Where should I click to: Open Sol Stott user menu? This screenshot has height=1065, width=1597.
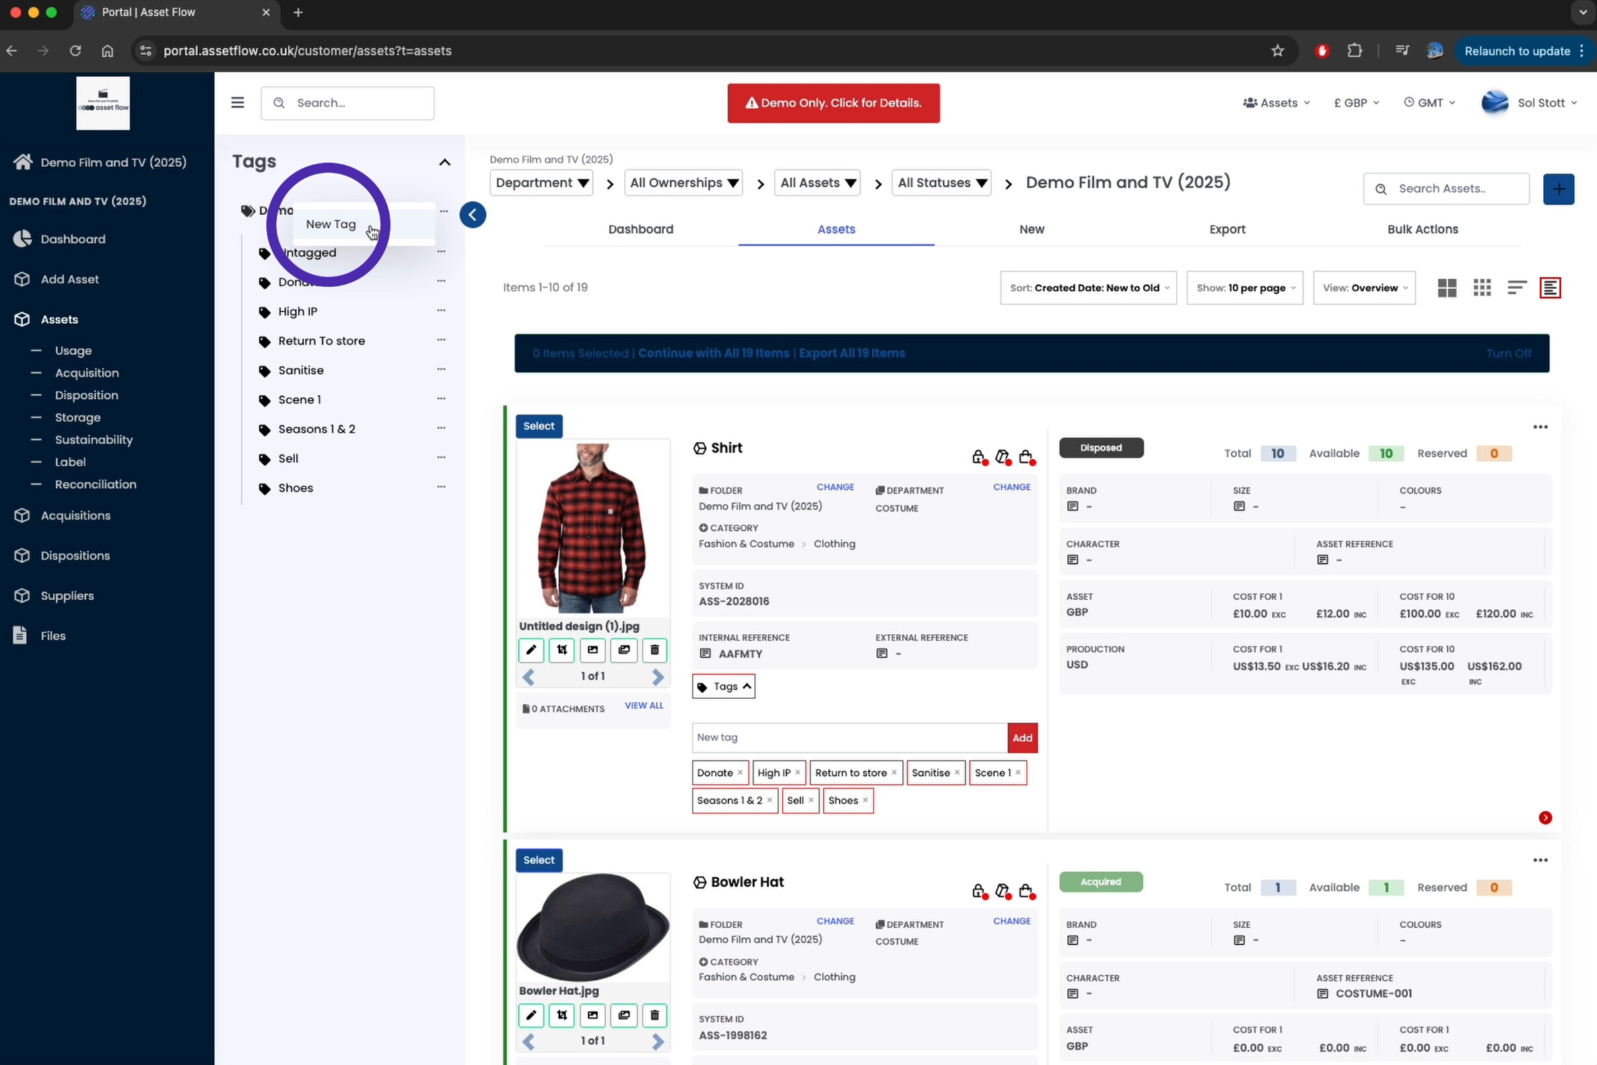pos(1529,103)
